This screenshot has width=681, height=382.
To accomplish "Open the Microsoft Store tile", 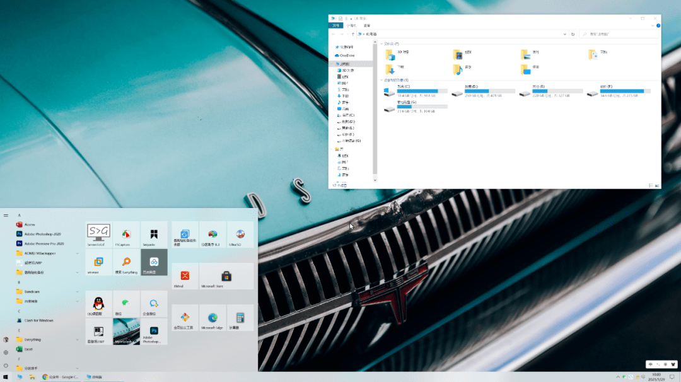I will pos(226,276).
